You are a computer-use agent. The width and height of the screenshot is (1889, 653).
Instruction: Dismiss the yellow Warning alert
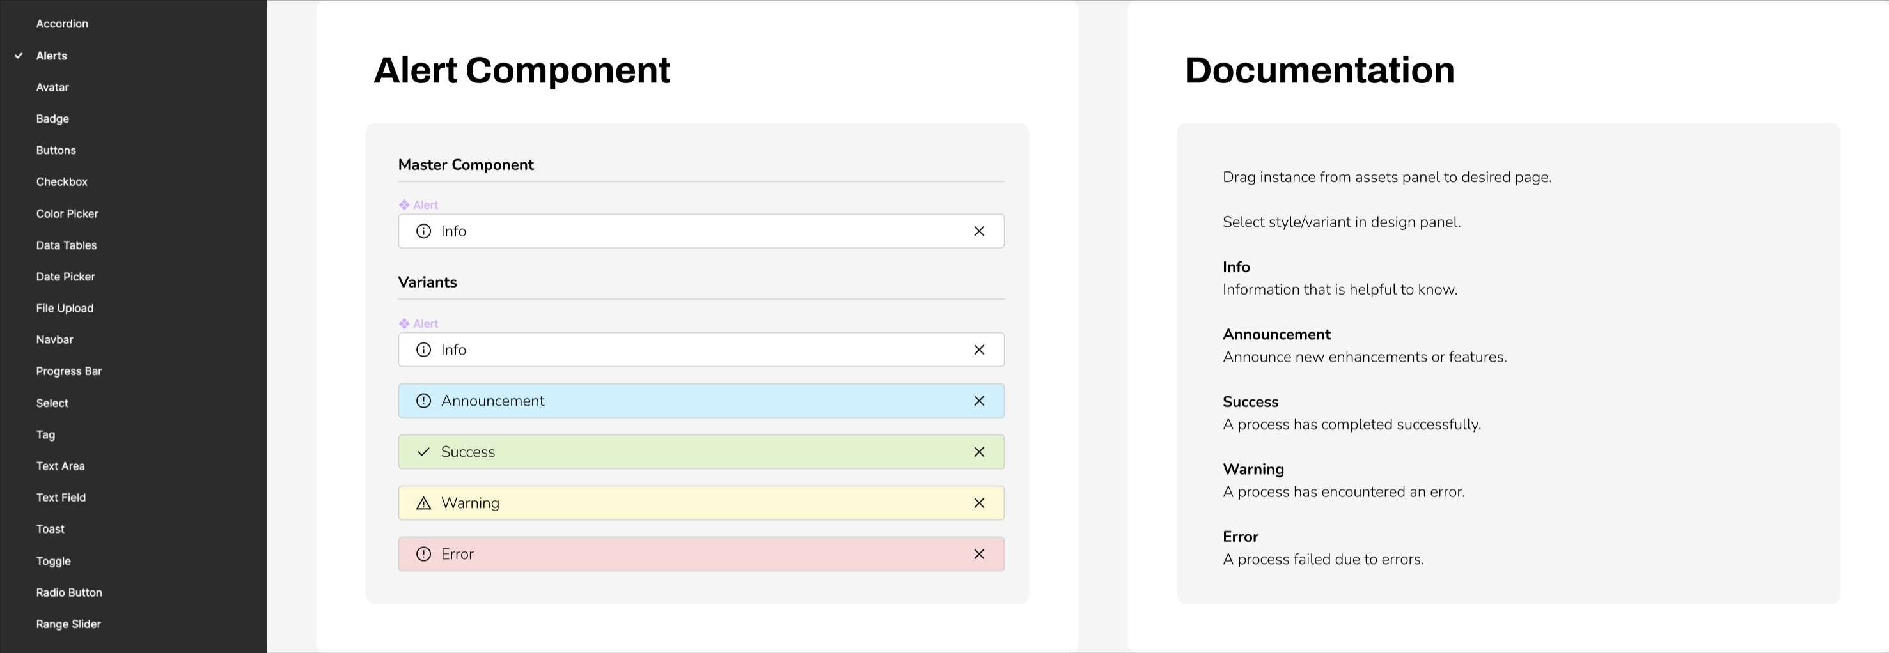[x=978, y=503]
